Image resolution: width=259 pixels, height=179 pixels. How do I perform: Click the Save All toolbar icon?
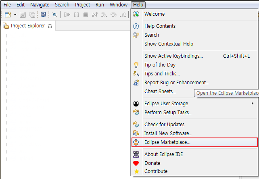pyautogui.click(x=32, y=15)
